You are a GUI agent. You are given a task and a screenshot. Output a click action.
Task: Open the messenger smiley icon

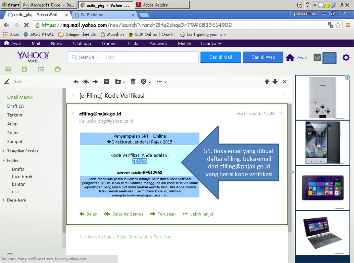coord(58,69)
